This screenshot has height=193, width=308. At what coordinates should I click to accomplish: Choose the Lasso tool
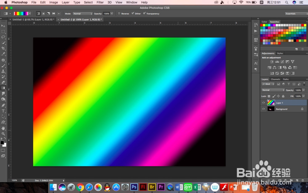3,37
